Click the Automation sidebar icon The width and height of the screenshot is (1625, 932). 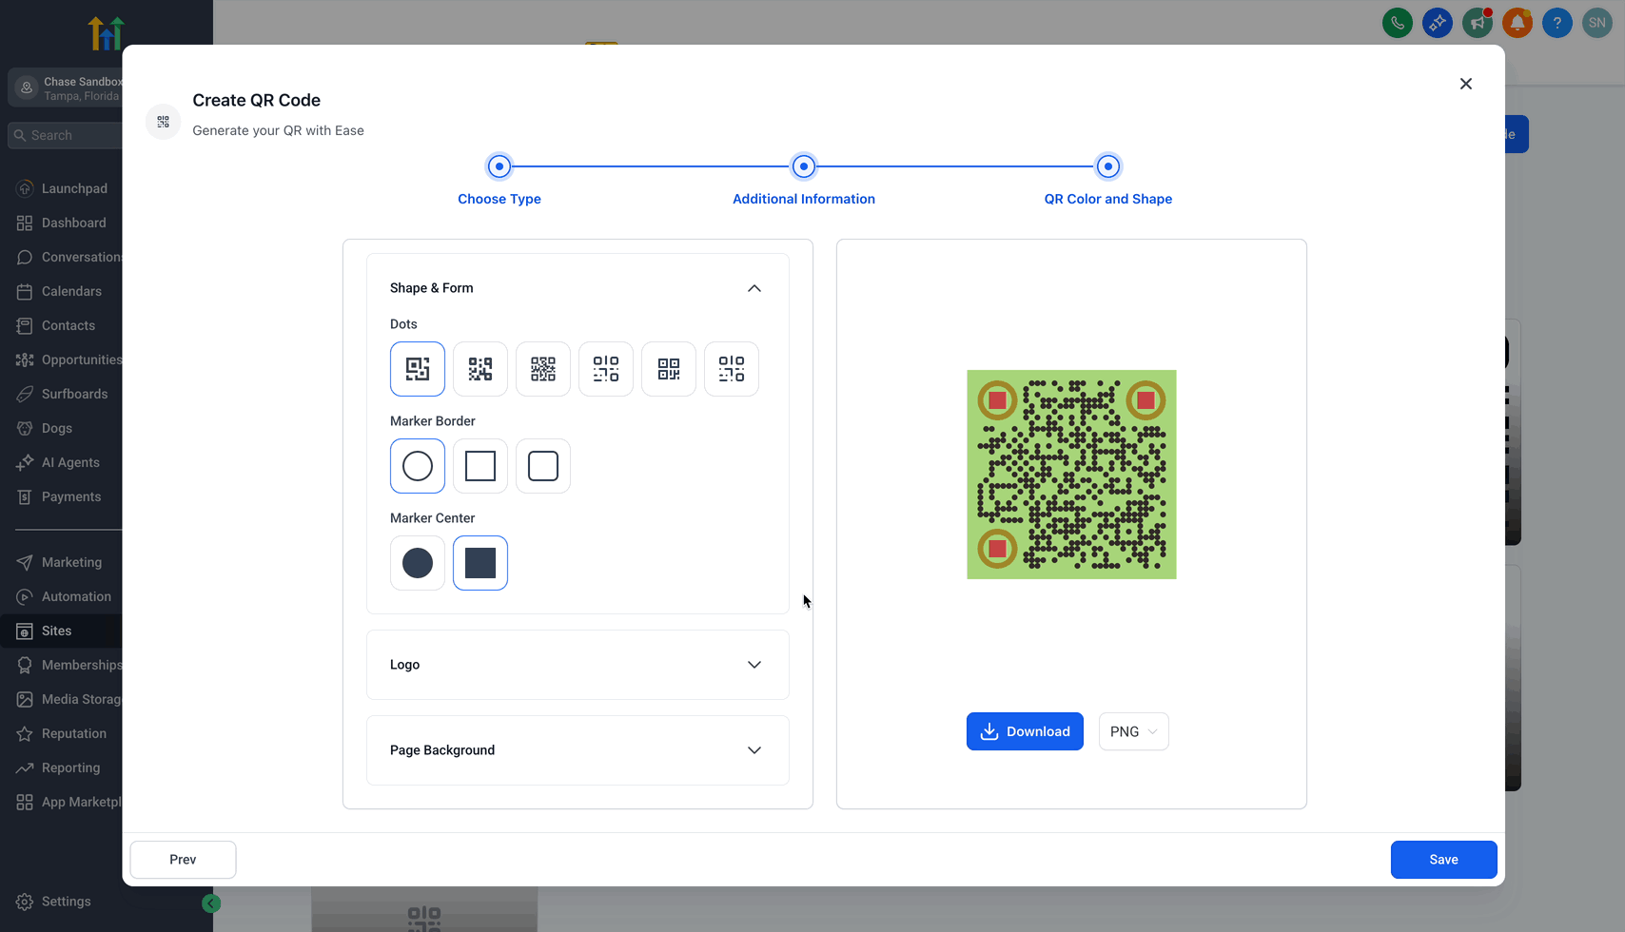point(25,596)
